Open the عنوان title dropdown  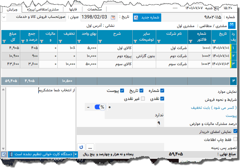[x=4, y=17]
